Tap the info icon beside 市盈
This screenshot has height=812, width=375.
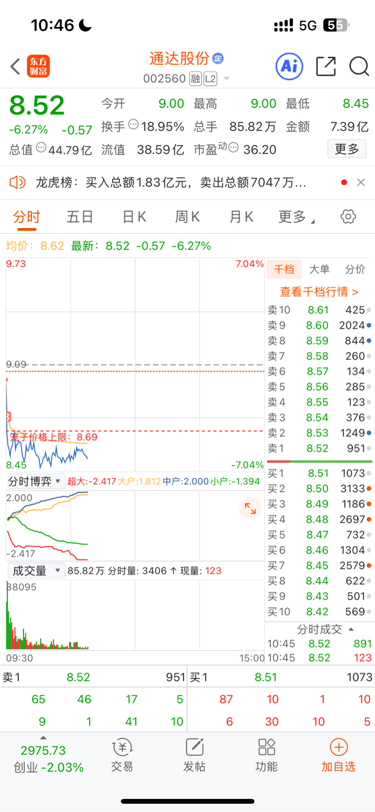click(233, 147)
